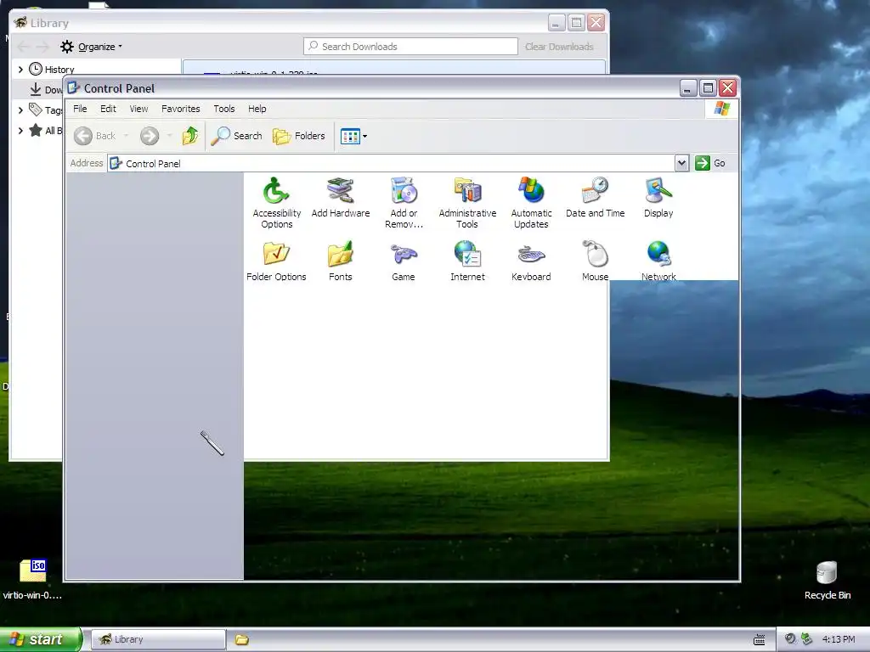Maximize the Control Panel window
The height and width of the screenshot is (652, 870).
pos(708,87)
